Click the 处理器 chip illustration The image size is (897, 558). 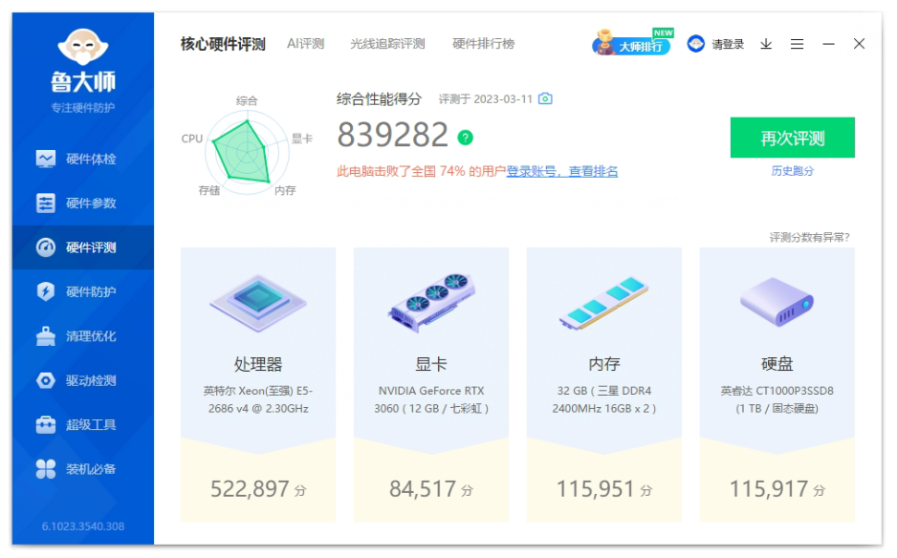[x=258, y=303]
